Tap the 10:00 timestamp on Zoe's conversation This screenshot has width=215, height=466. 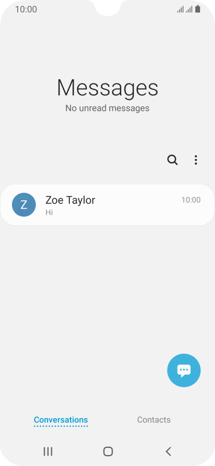tap(191, 200)
